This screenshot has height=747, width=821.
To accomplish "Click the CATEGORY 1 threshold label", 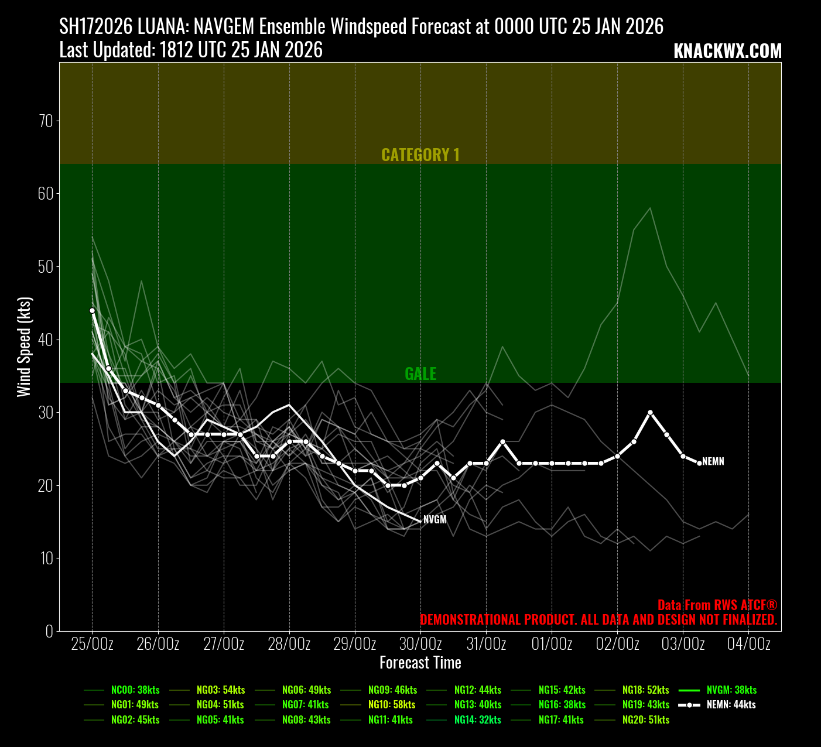I will point(420,155).
